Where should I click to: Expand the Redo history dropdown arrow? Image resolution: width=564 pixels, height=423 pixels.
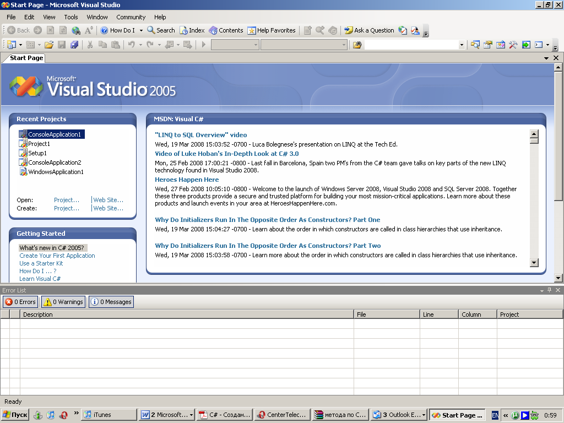(x=159, y=45)
